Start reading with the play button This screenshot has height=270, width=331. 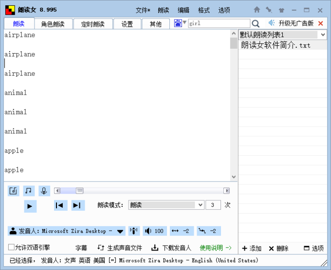point(30,206)
